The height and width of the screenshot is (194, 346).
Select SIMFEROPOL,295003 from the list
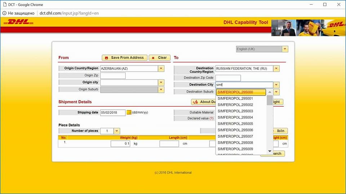pyautogui.click(x=241, y=111)
